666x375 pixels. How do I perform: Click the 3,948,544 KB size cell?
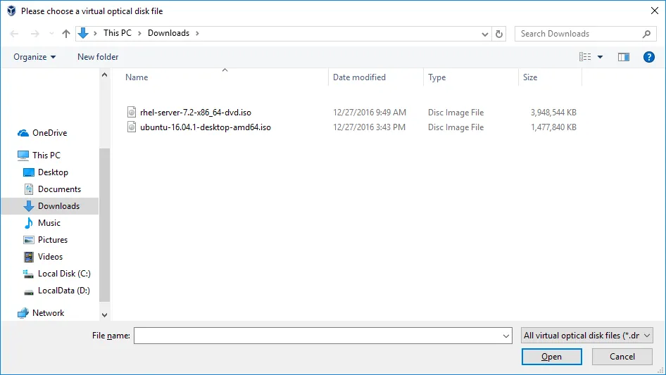pos(553,113)
